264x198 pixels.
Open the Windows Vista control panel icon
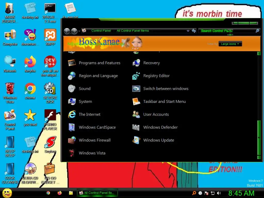click(72, 153)
